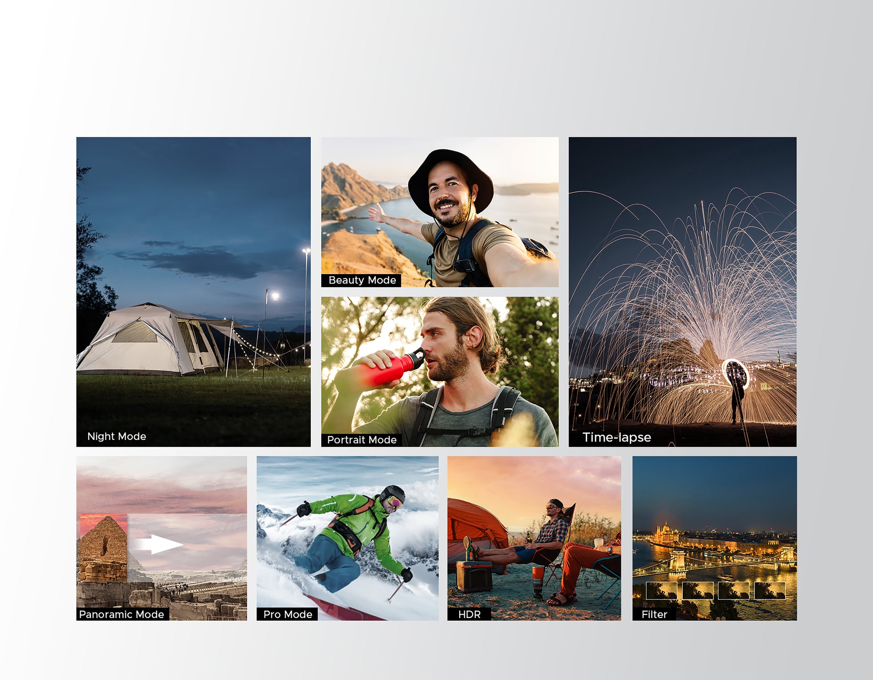873x680 pixels.
Task: Select the third filter preview thumbnail
Action: [x=733, y=591]
